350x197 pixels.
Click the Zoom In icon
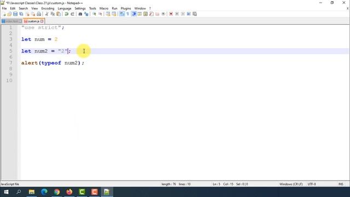pyautogui.click(x=94, y=14)
